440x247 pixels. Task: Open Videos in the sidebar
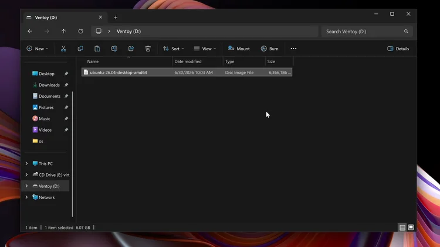click(x=46, y=130)
